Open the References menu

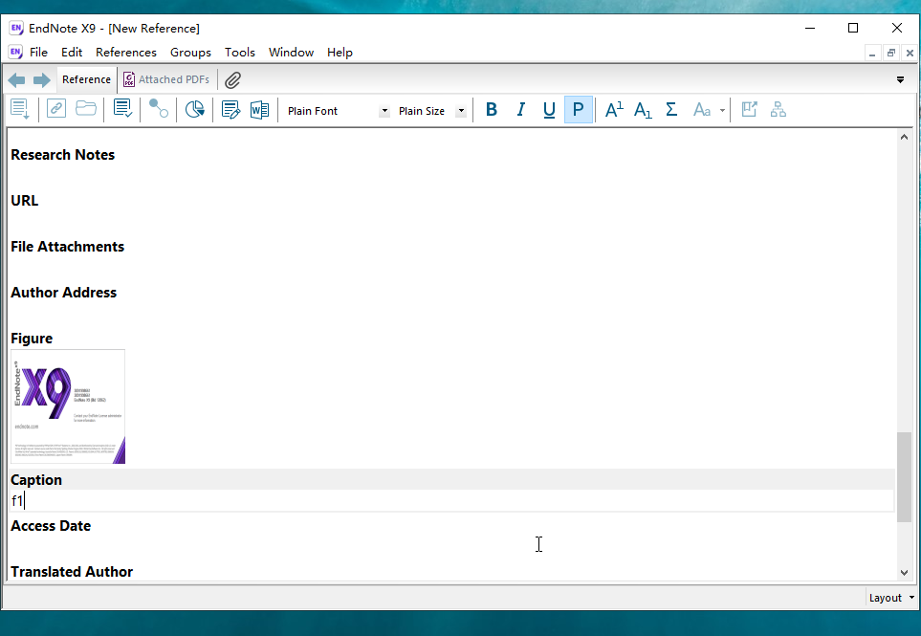pos(126,53)
